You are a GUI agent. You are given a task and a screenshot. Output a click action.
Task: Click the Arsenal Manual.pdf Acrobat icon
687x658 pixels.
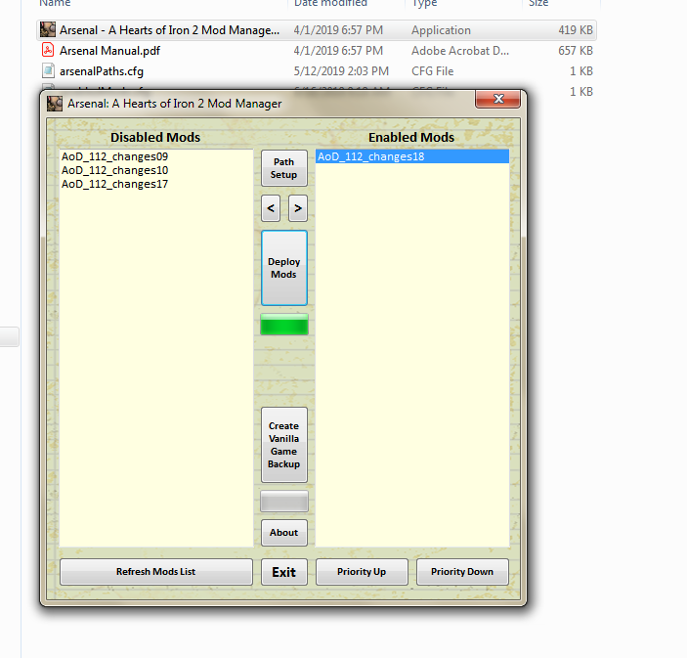point(48,50)
